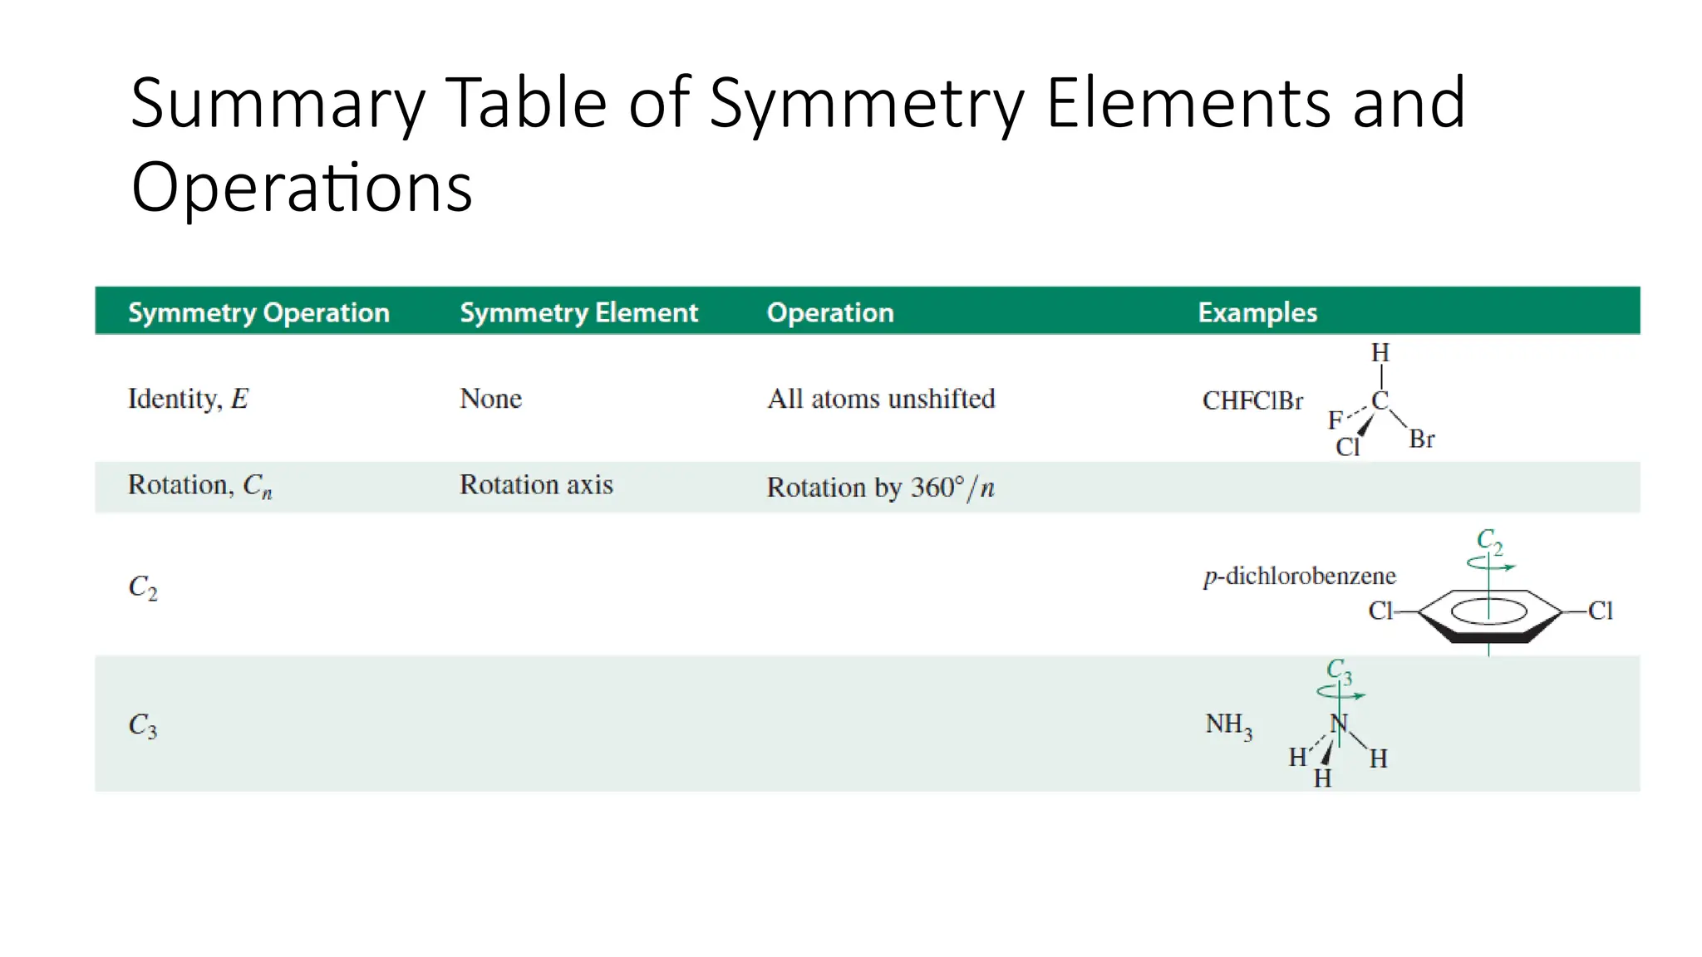Click the slide title 'Summary Table of Symmetry Elements and Operations'
This screenshot has width=1702, height=957.
tap(798, 144)
